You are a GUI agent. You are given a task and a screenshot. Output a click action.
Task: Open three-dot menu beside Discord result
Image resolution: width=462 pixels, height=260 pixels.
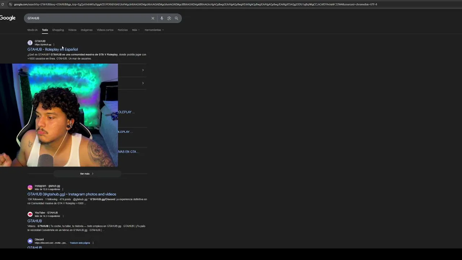93,243
